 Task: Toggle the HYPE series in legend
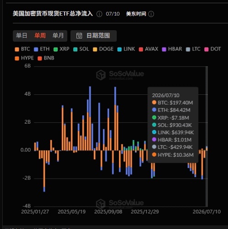(x=24, y=58)
